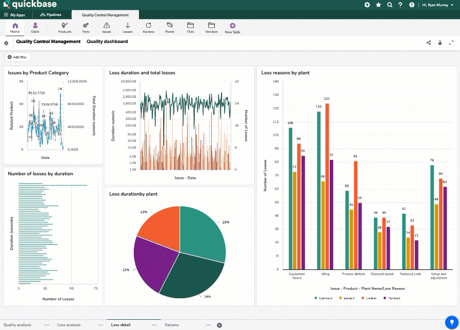Image resolution: width=460 pixels, height=330 pixels.
Task: Open the Issues table
Action: coord(107,28)
